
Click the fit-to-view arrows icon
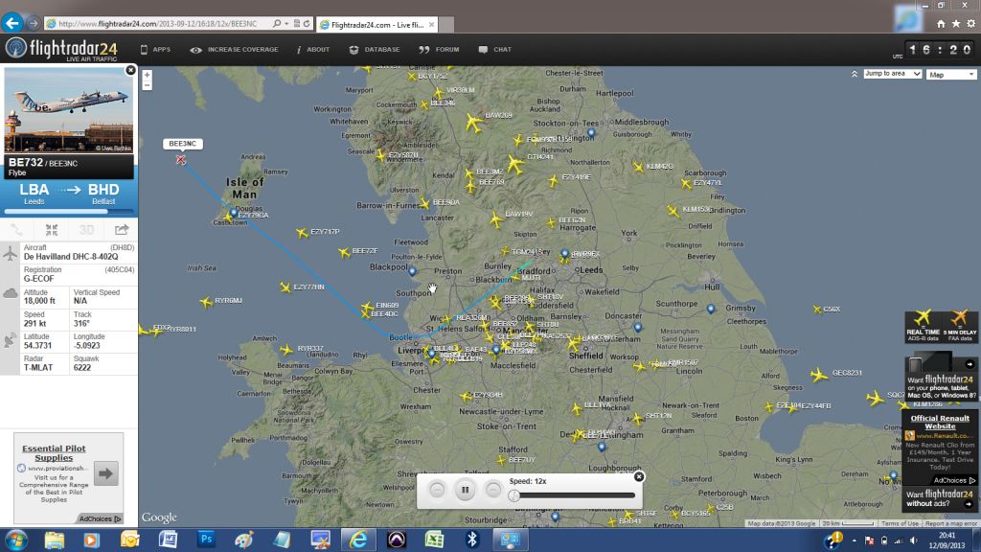[x=52, y=230]
